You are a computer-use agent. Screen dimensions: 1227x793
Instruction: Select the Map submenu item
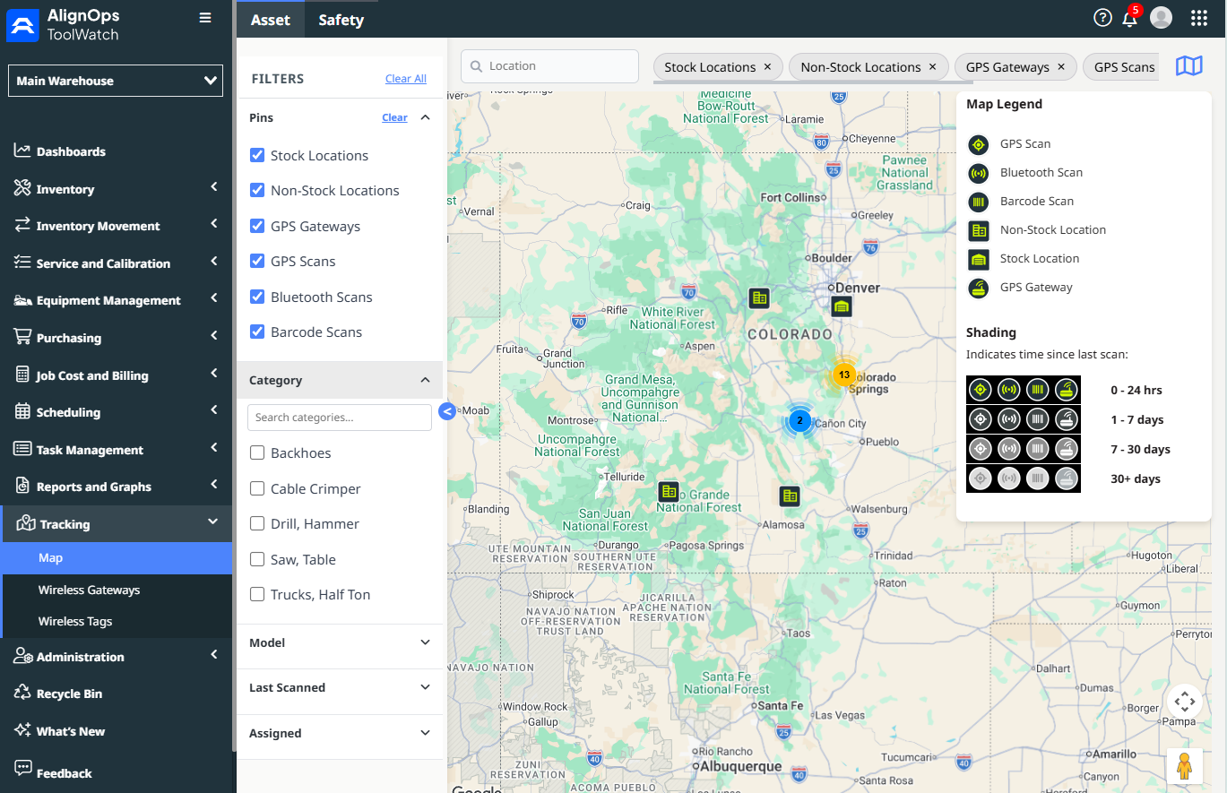tap(116, 557)
